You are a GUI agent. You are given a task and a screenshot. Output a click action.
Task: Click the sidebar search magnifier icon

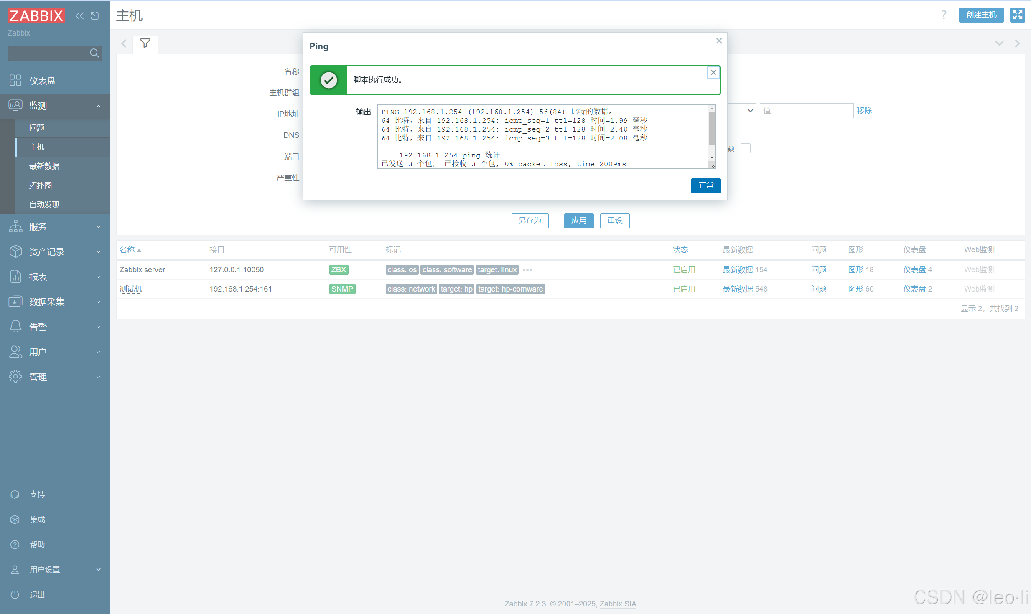point(94,53)
